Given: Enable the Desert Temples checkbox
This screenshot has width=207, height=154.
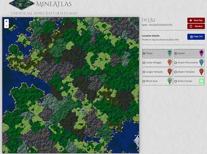Looking at the screenshot, I should coord(176,72).
